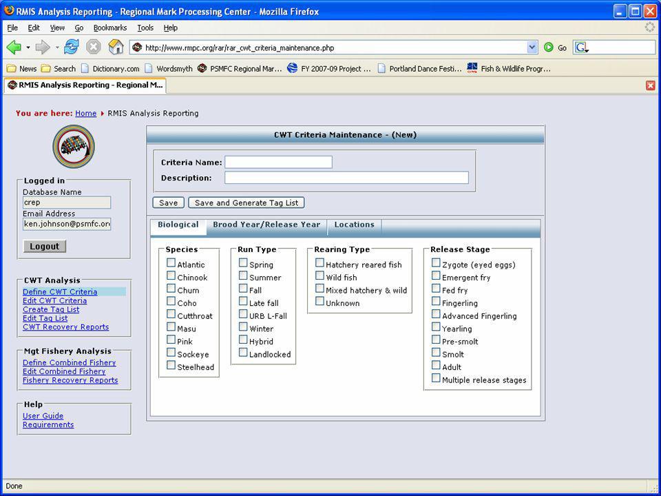Open the Requirements help link
The image size is (661, 496).
pyautogui.click(x=48, y=424)
